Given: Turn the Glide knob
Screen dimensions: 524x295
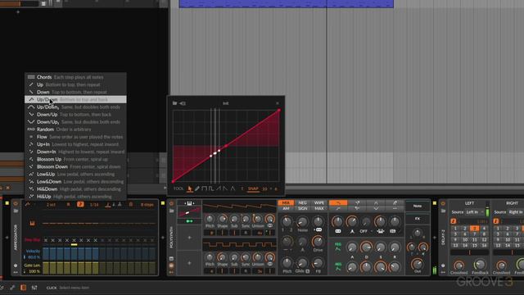Looking at the screenshot, I should pos(302,263).
